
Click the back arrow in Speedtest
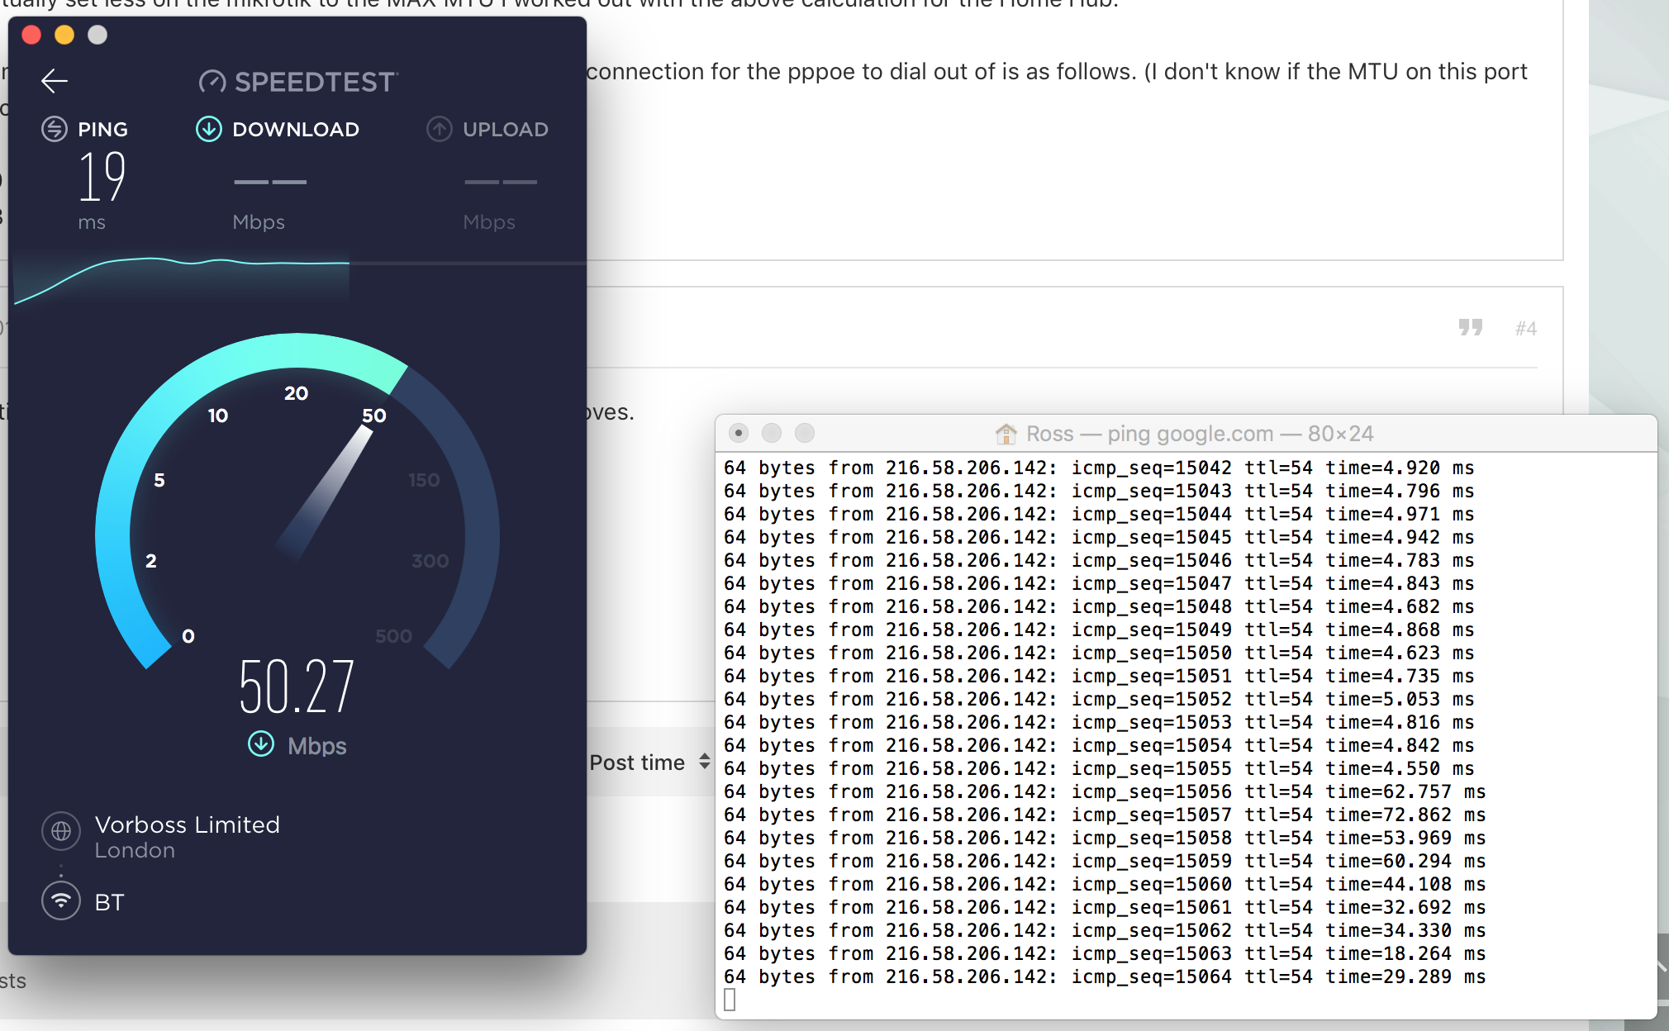tap(54, 79)
